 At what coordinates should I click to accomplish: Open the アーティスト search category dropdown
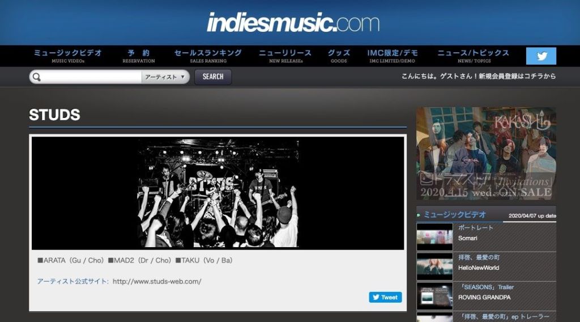pos(165,77)
